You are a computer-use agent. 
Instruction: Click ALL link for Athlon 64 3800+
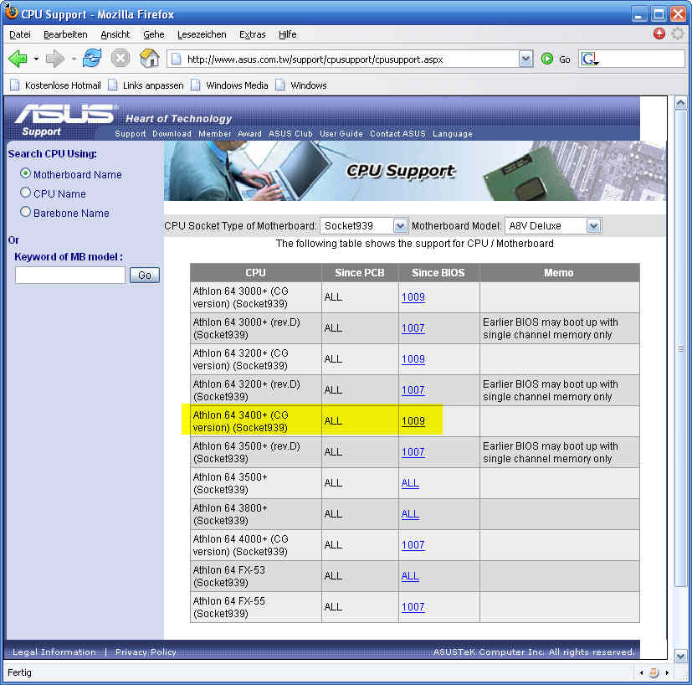[410, 514]
